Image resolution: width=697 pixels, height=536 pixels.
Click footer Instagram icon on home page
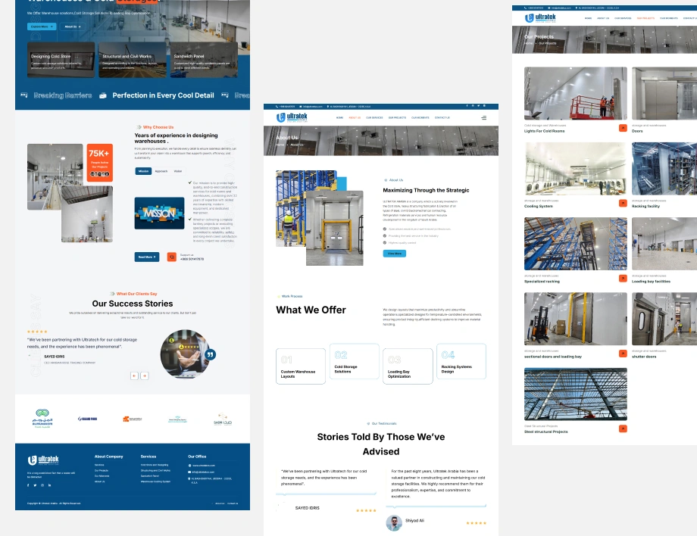tap(42, 485)
